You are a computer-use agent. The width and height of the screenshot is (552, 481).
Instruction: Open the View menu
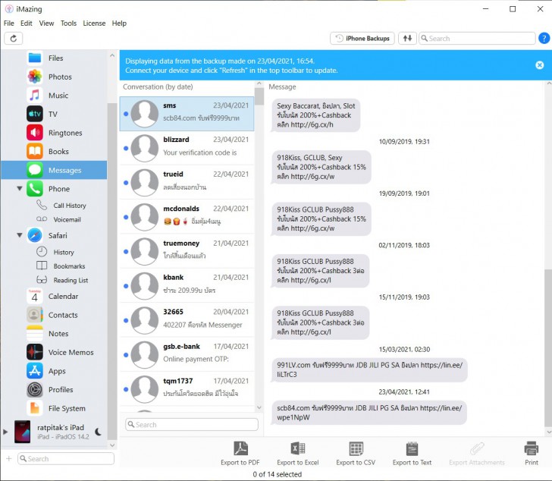(46, 24)
